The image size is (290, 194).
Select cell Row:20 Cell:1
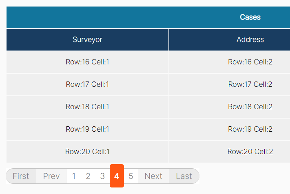(x=87, y=152)
